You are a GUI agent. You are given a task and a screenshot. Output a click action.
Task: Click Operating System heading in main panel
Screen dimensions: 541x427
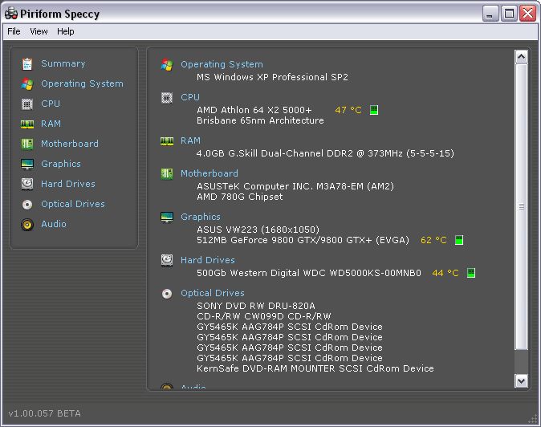point(222,64)
